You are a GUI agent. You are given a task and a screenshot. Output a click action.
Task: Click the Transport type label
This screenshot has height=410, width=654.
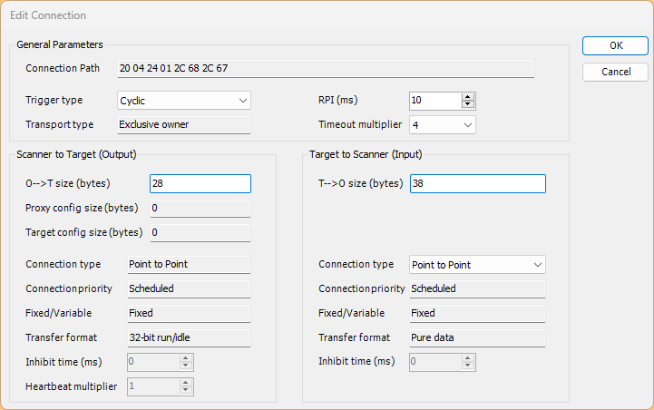coord(59,124)
